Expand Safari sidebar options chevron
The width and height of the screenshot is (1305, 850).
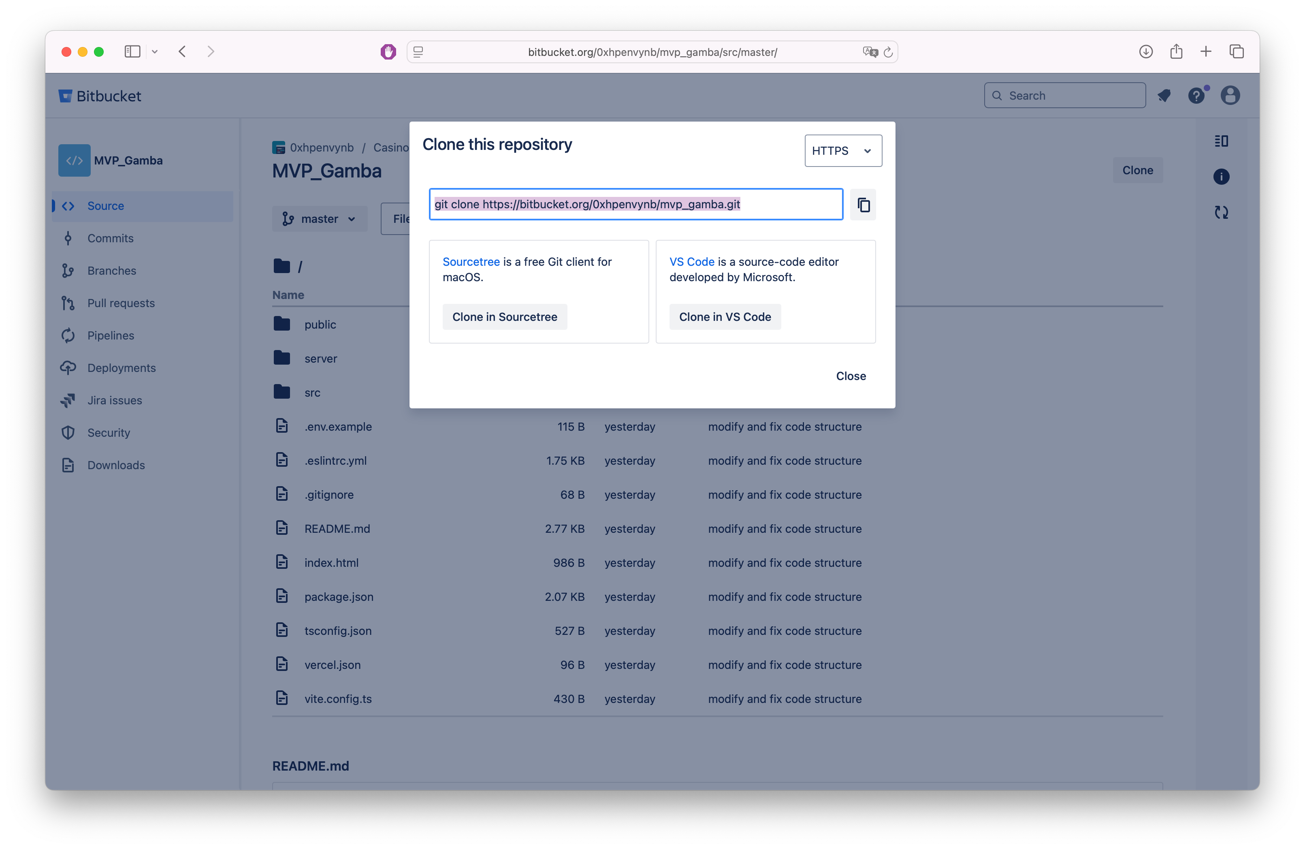coord(155,51)
